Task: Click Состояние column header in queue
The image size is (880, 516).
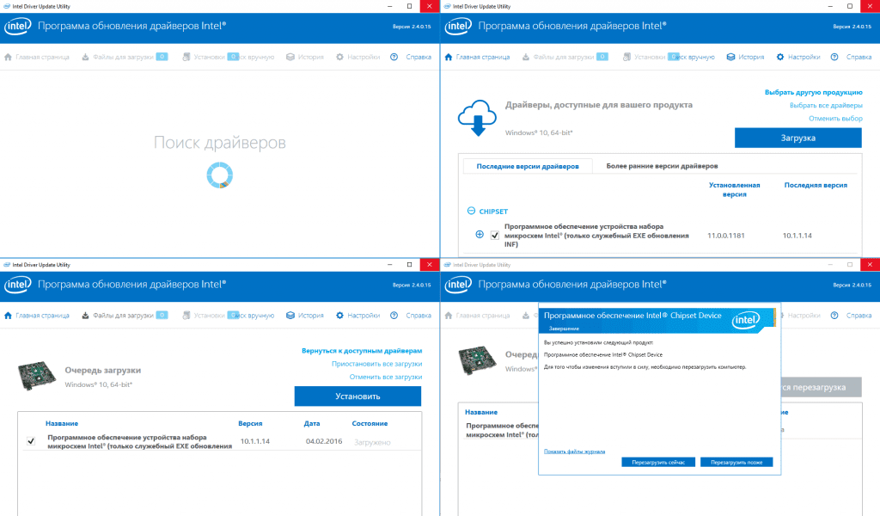Action: tap(370, 423)
